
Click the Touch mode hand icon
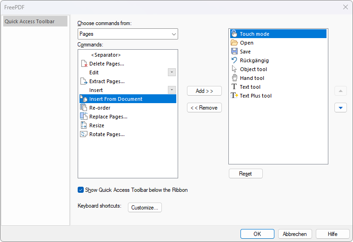(x=234, y=34)
